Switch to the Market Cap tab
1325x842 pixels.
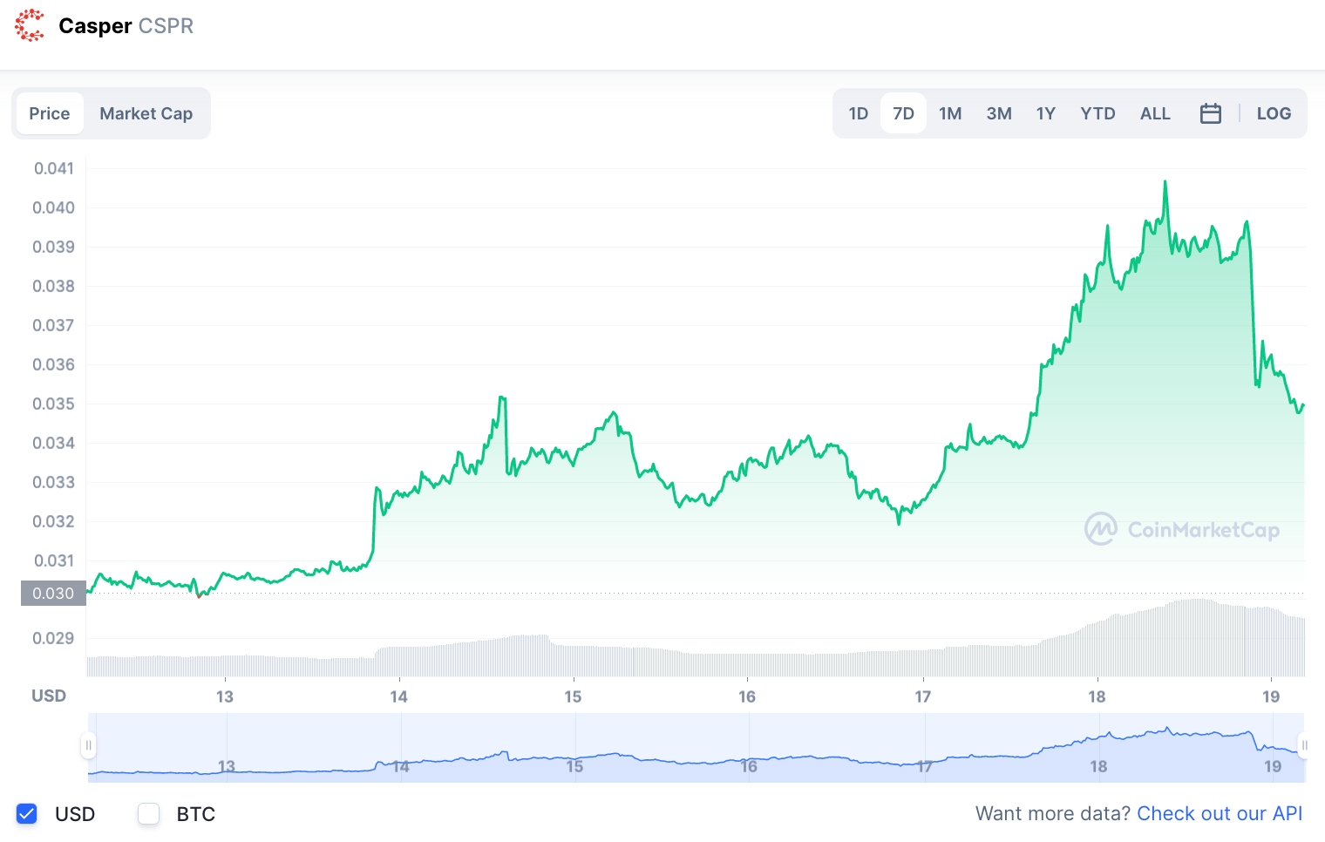point(146,113)
